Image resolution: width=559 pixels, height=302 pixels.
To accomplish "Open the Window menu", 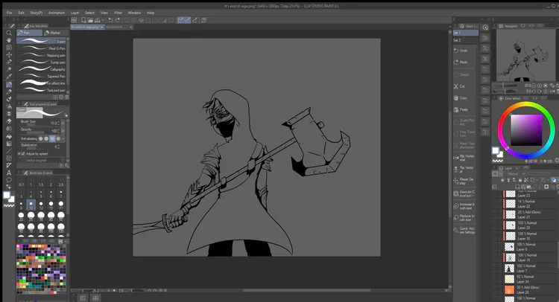I will point(134,13).
